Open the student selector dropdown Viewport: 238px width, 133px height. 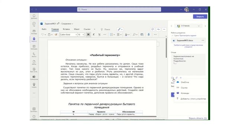coord(188,26)
